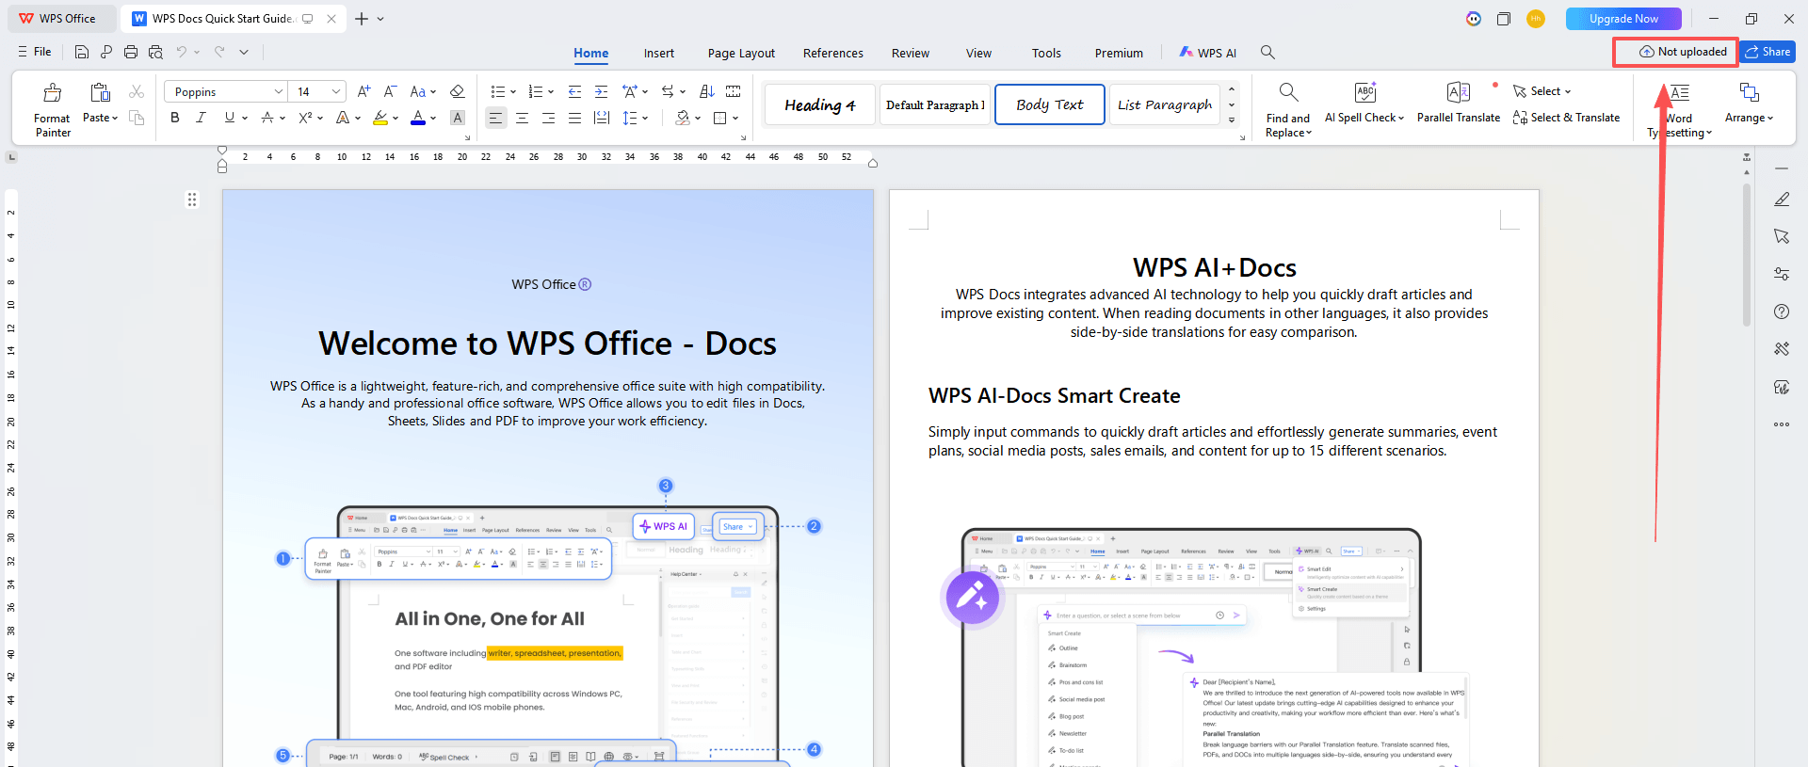This screenshot has width=1808, height=767.
Task: Open the Help icon in right sidebar
Action: point(1781,312)
